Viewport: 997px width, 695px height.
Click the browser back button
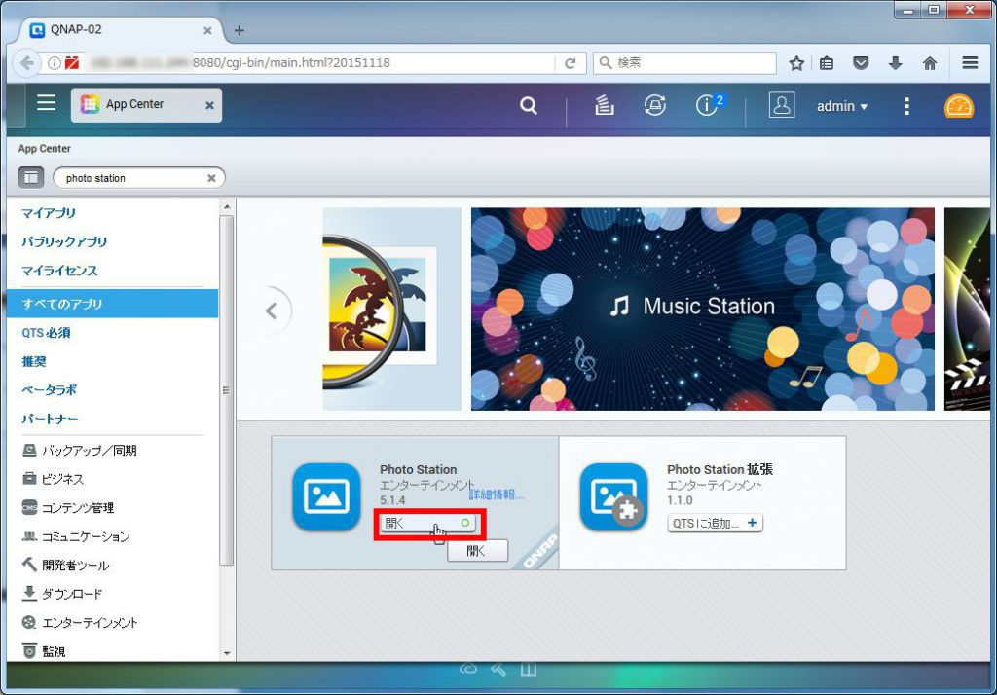26,63
